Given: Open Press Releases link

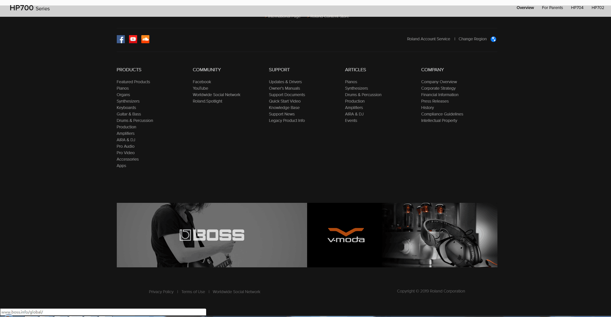Looking at the screenshot, I should point(435,101).
